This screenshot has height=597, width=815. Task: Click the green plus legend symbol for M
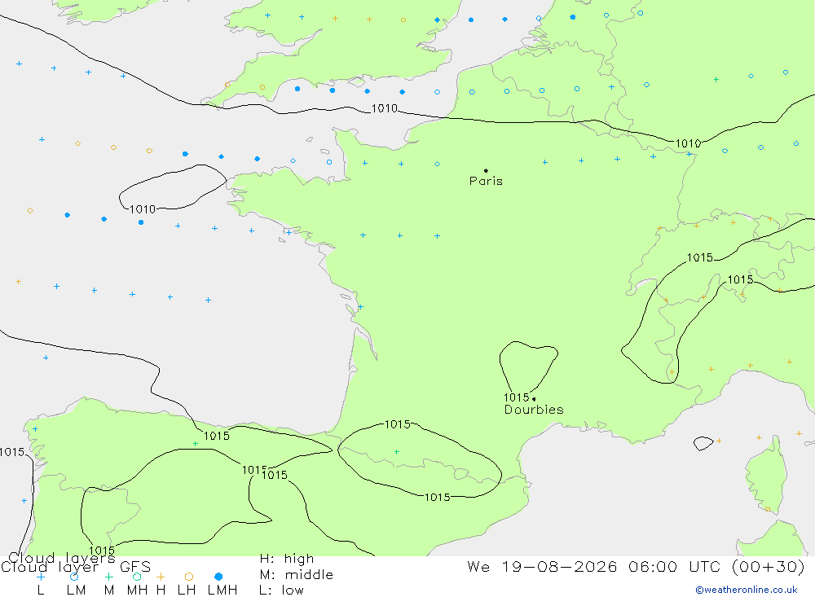click(108, 577)
